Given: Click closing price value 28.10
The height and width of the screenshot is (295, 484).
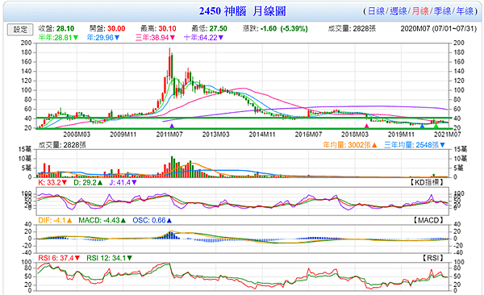Looking at the screenshot, I should (x=65, y=29).
